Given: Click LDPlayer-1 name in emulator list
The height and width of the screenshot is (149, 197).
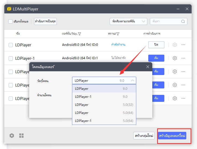Looking at the screenshot, I should coord(25,58).
